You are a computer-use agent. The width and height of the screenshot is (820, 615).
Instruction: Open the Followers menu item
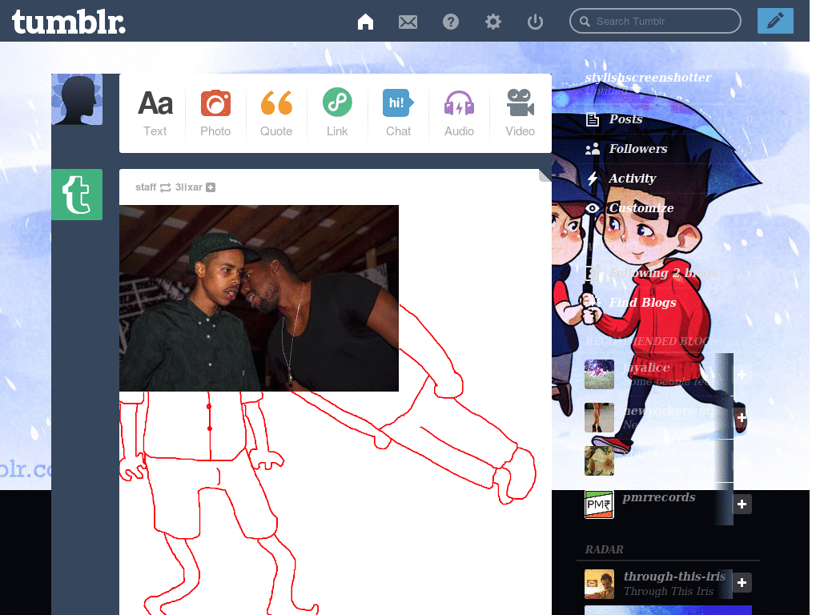pos(638,149)
